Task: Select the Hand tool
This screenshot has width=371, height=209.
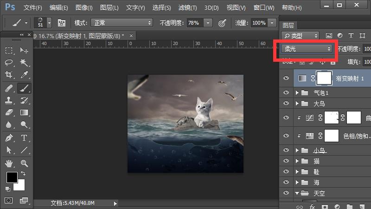Action: (x=9, y=163)
